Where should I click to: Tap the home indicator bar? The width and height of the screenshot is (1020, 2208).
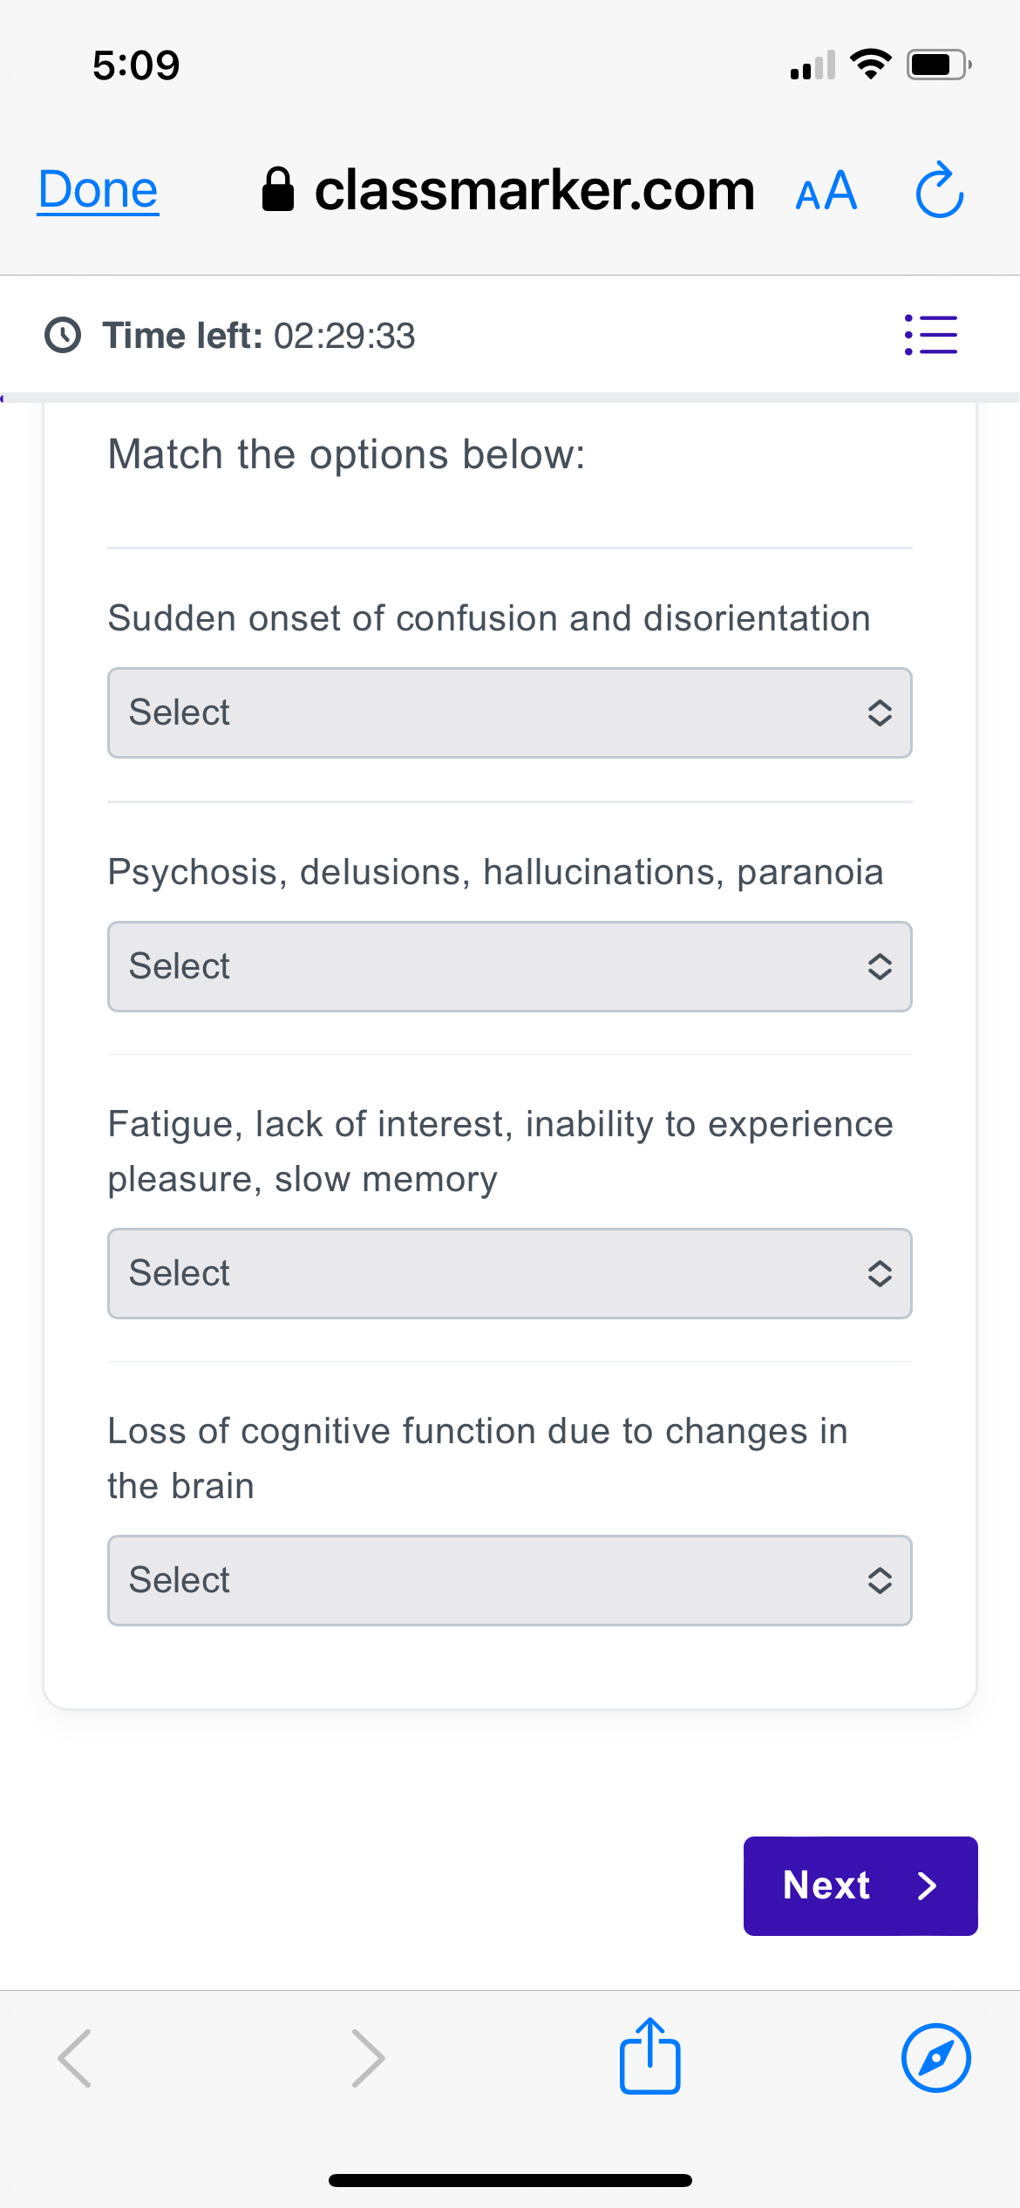[x=510, y=2180]
